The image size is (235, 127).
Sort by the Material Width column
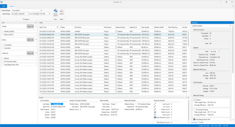coord(160,27)
